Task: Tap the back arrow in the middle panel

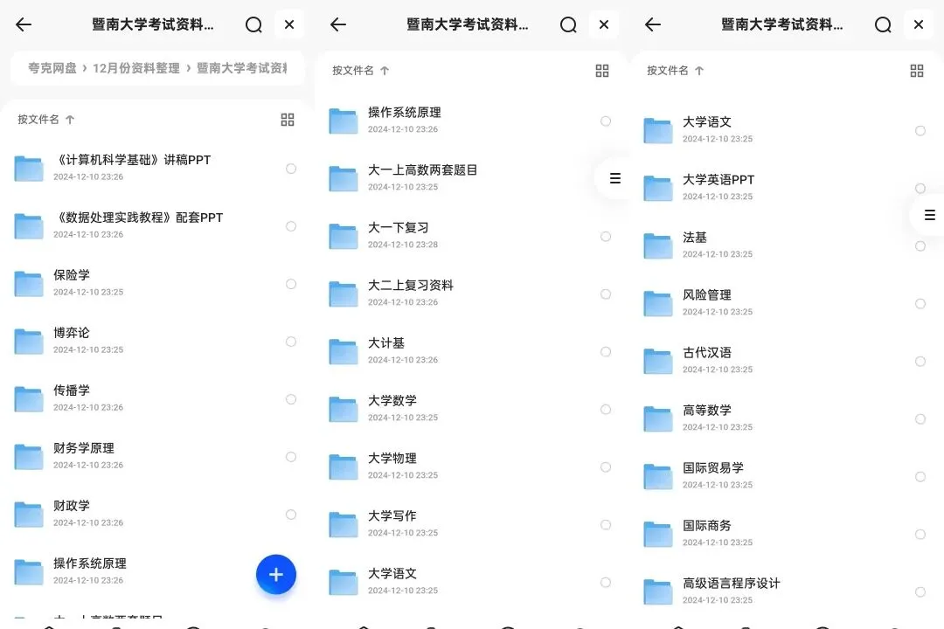Action: (x=338, y=24)
